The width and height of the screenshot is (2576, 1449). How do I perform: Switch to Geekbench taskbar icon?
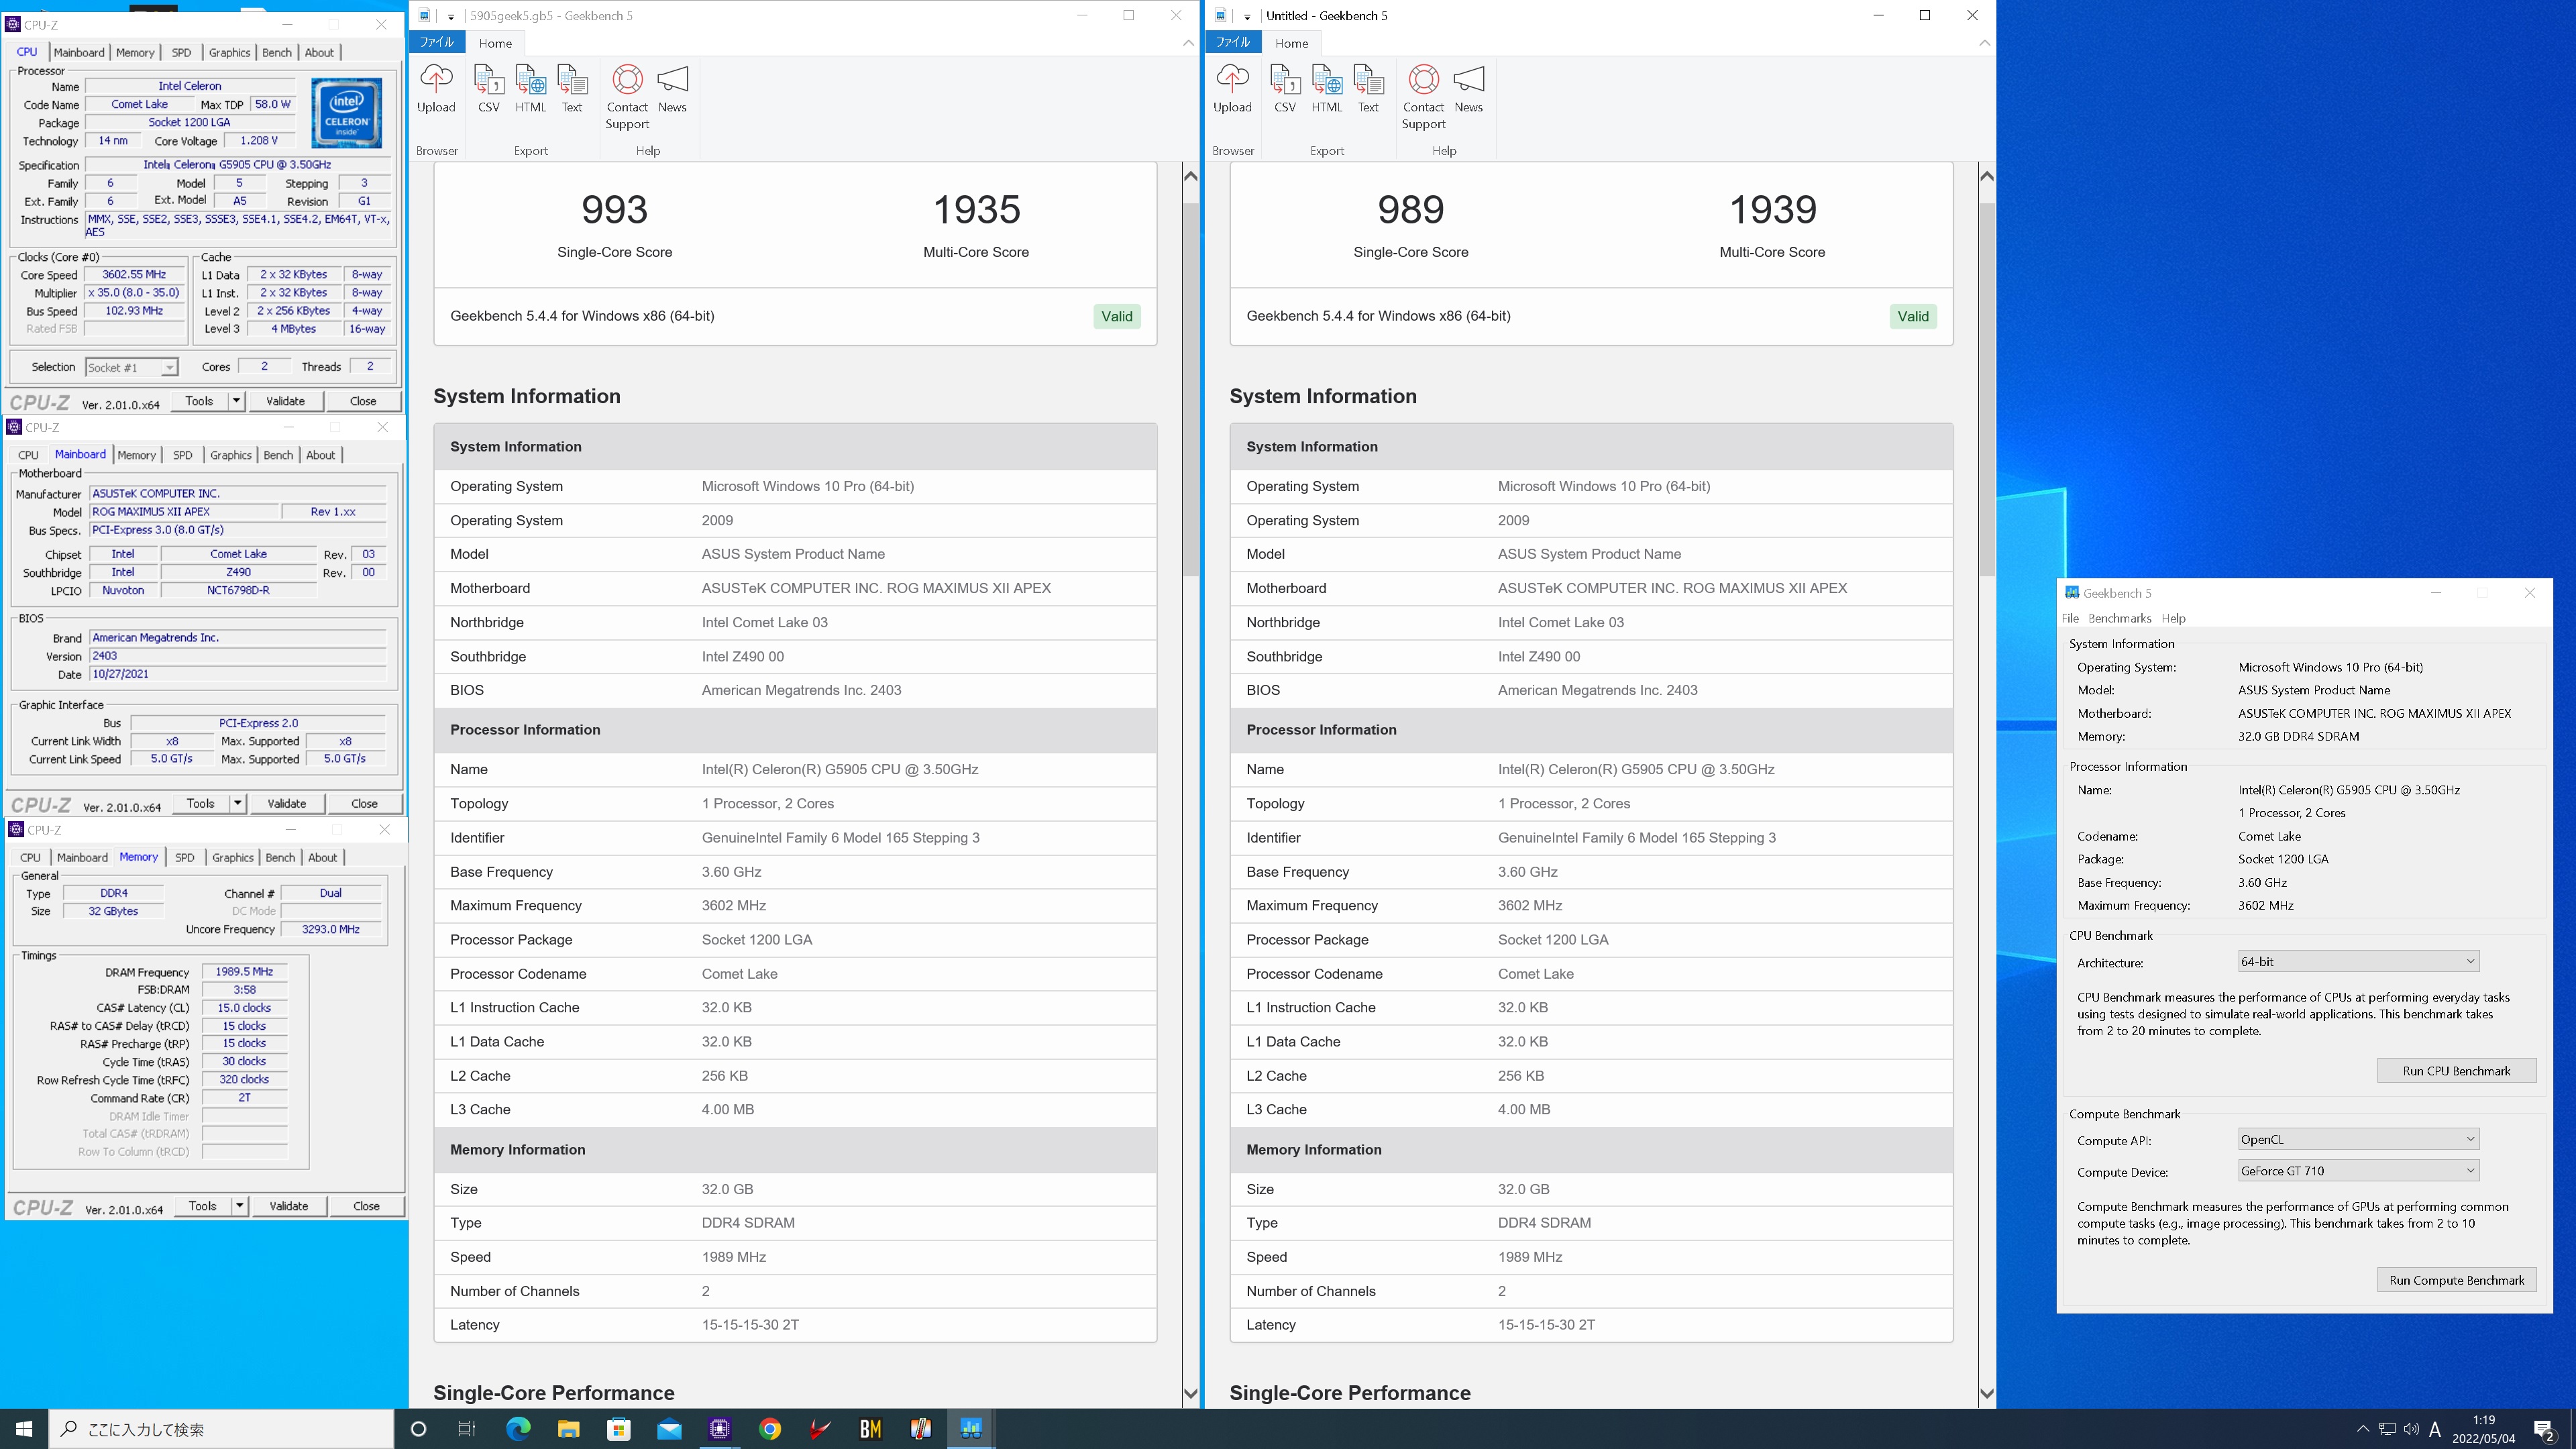point(971,1429)
